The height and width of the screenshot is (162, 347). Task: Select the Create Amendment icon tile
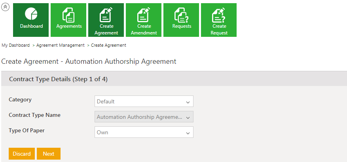pos(144,20)
